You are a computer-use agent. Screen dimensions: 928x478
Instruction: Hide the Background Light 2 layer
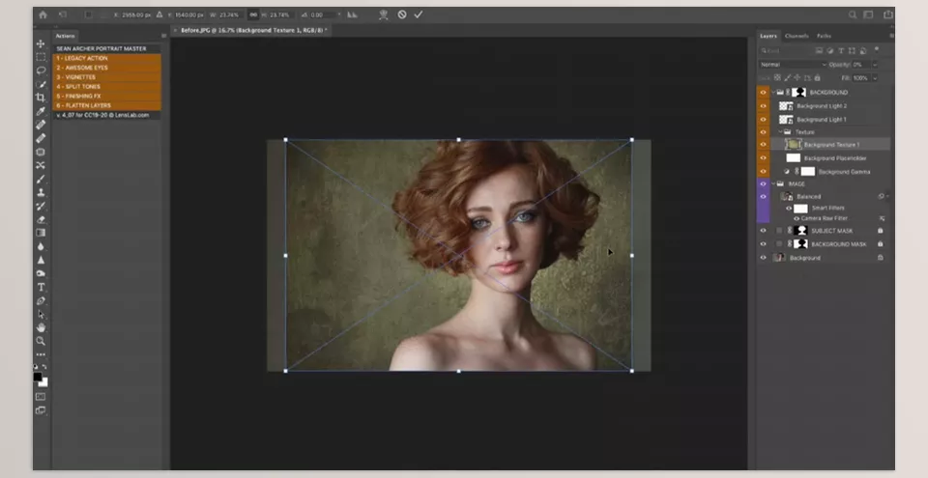pos(763,106)
